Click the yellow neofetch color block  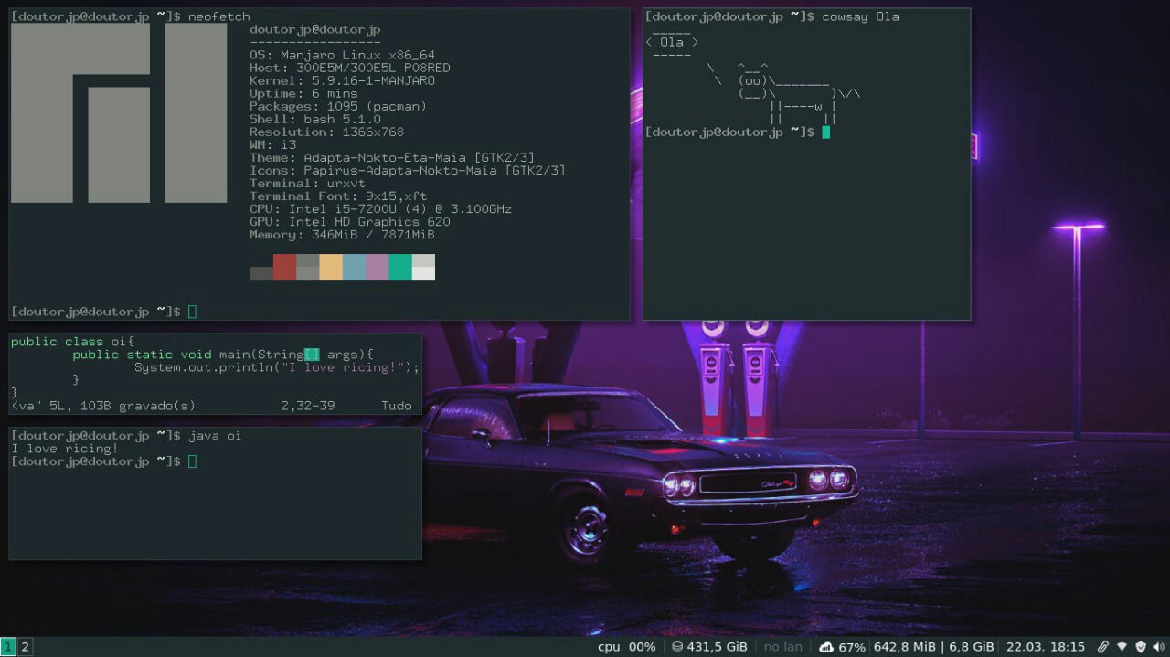click(x=331, y=267)
